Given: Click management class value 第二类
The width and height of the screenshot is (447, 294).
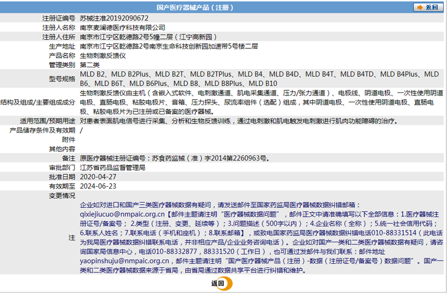Looking at the screenshot, I should pyautogui.click(x=89, y=65).
